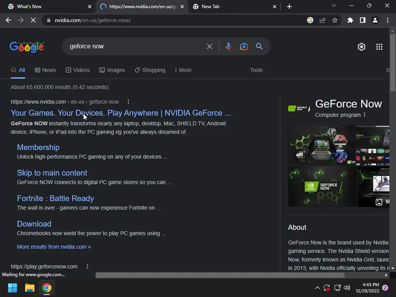Click the play.geforcenow.com result URL

point(44,266)
